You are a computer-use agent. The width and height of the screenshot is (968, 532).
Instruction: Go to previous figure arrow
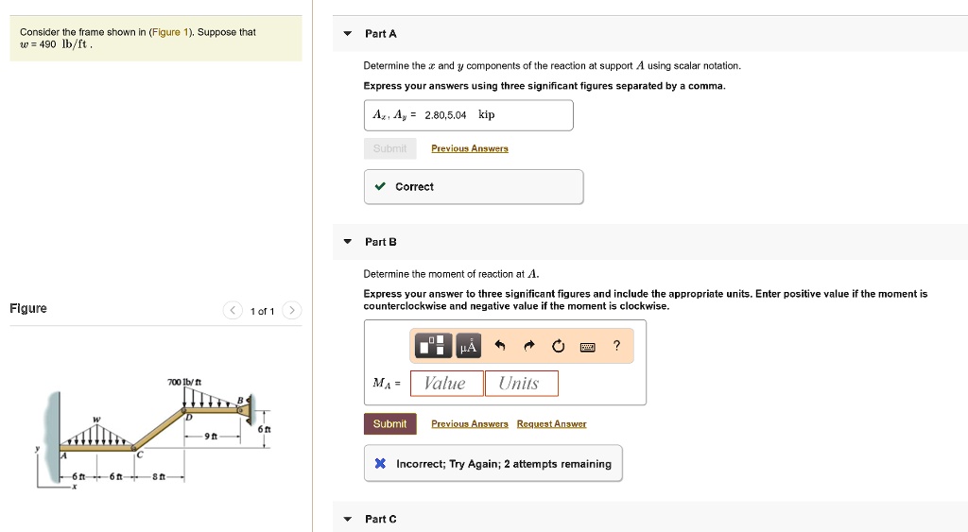233,311
